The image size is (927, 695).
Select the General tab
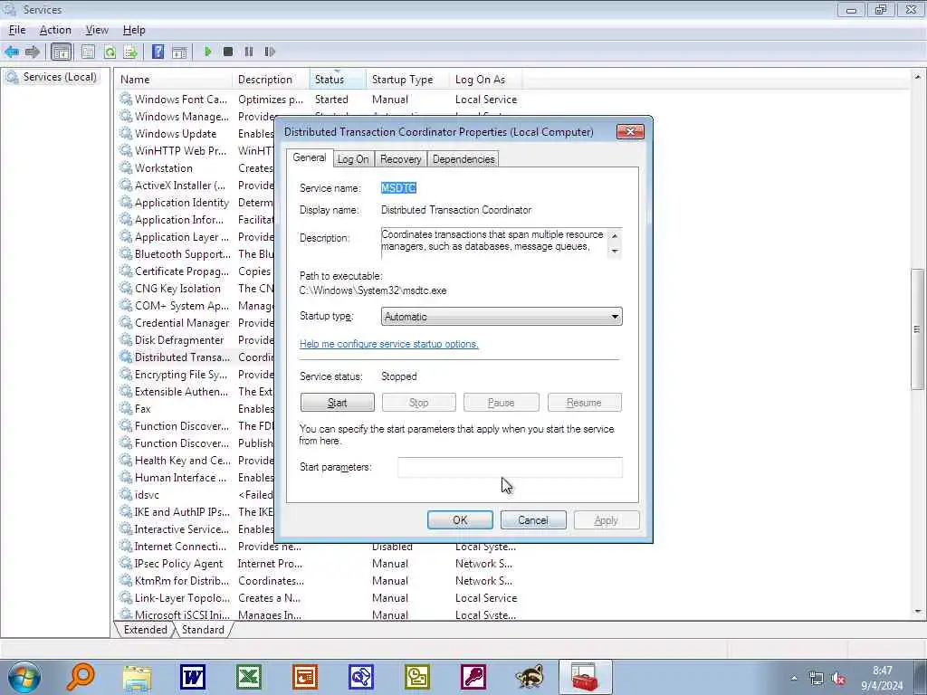pos(310,157)
